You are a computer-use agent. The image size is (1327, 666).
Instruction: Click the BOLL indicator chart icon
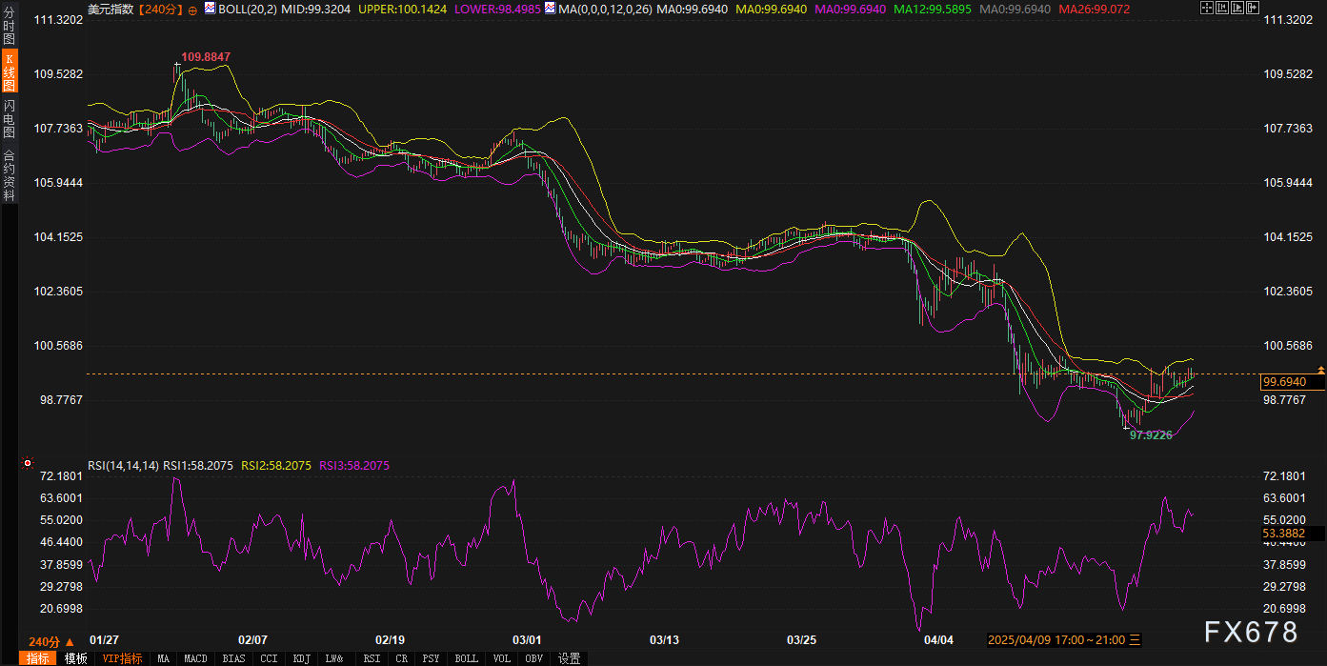click(209, 8)
